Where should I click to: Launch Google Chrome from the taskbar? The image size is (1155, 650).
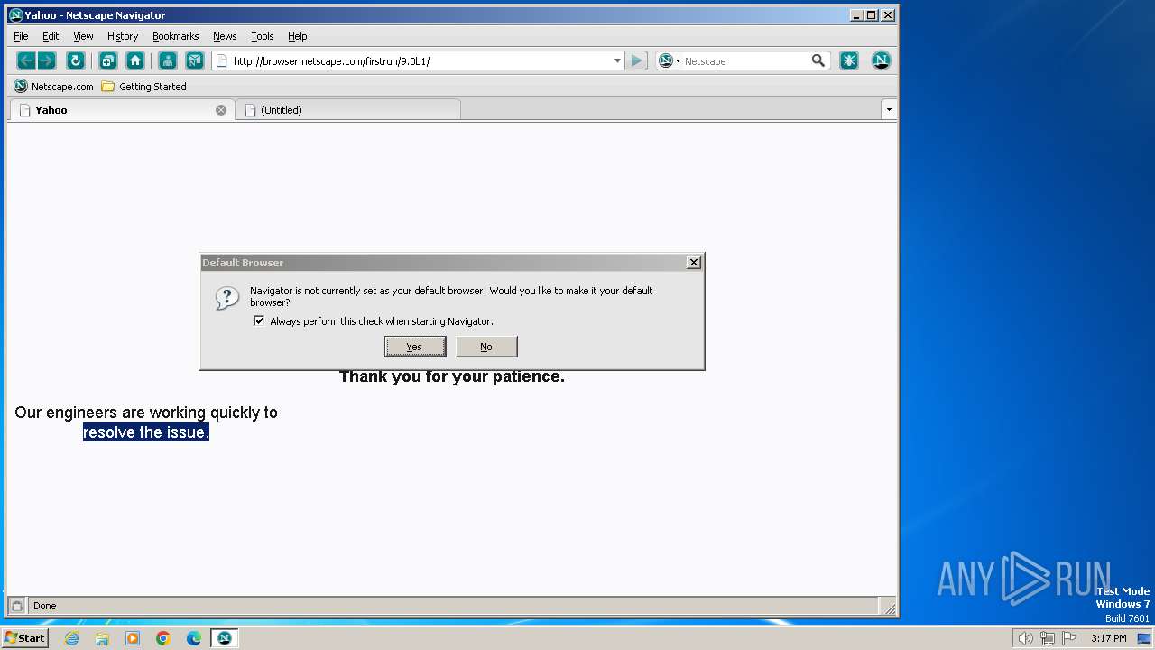point(163,638)
